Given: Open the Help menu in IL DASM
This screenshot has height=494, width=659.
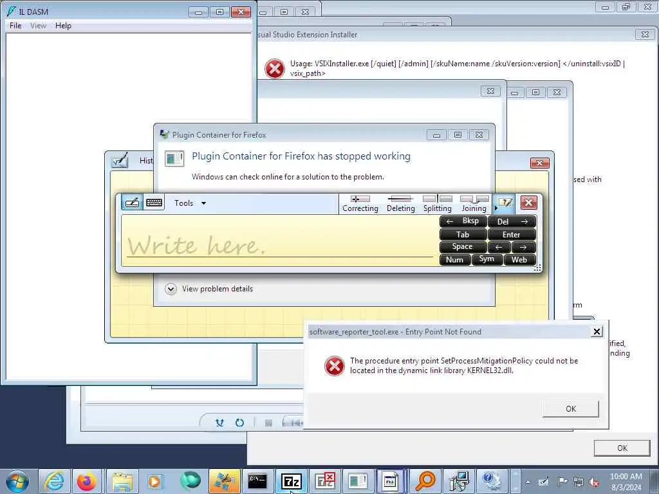Looking at the screenshot, I should (x=64, y=26).
